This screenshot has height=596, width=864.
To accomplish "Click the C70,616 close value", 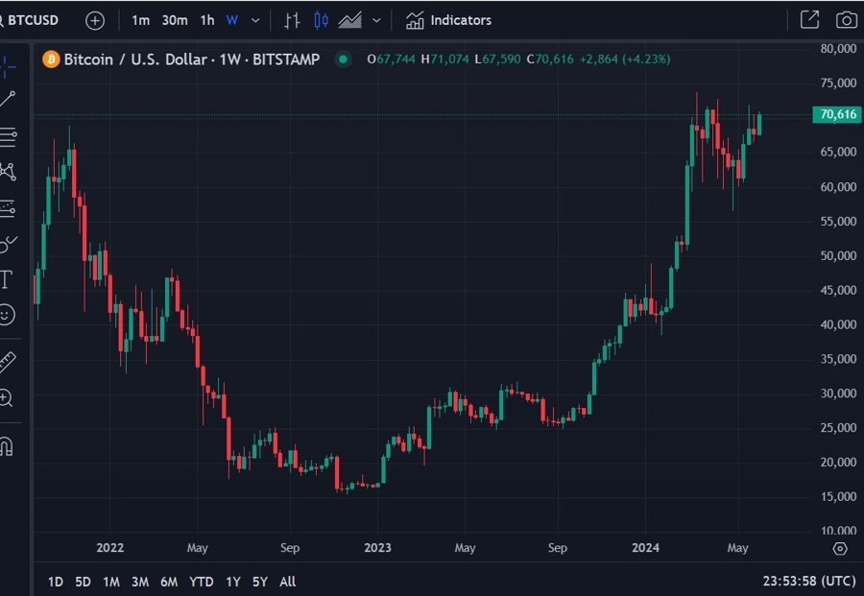I will [550, 59].
